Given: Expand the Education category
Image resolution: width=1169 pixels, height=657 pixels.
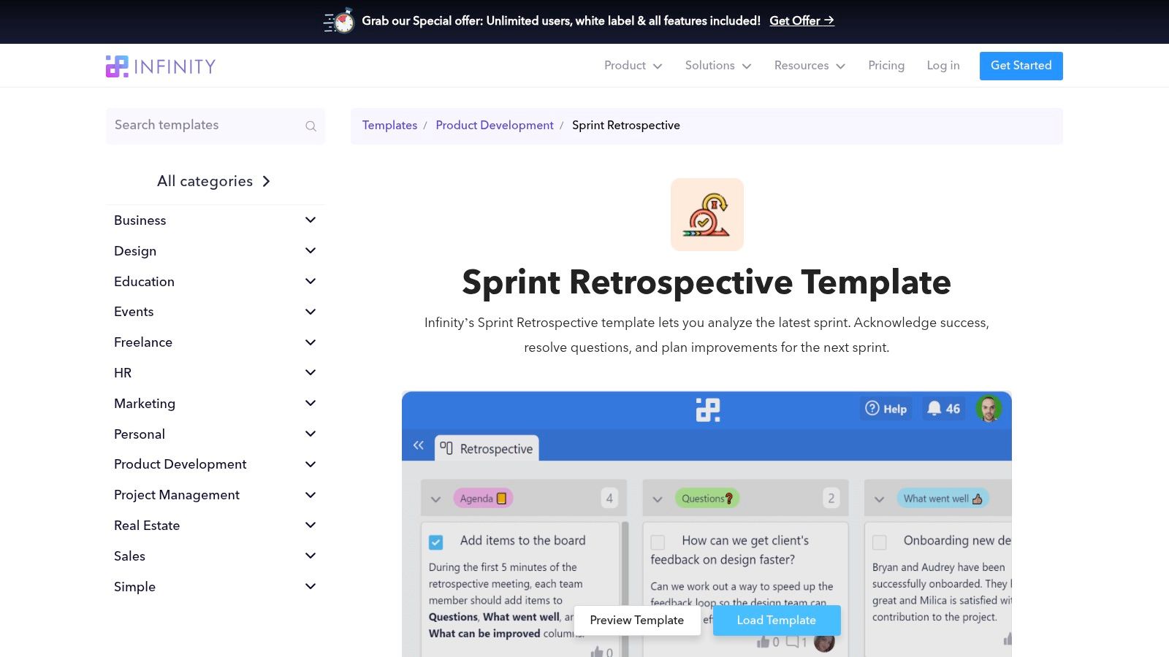Looking at the screenshot, I should [311, 281].
